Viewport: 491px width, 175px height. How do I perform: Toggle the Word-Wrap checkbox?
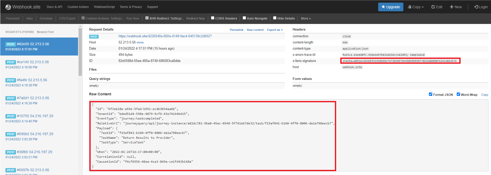[x=458, y=94]
